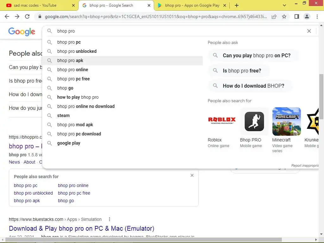The image size is (324, 243).
Task: Reload the current Google search page
Action: pyautogui.click(x=27, y=16)
